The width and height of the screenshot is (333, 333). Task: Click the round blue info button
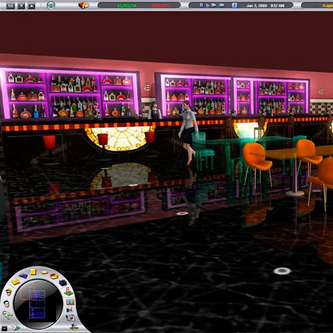(x=51, y=5)
